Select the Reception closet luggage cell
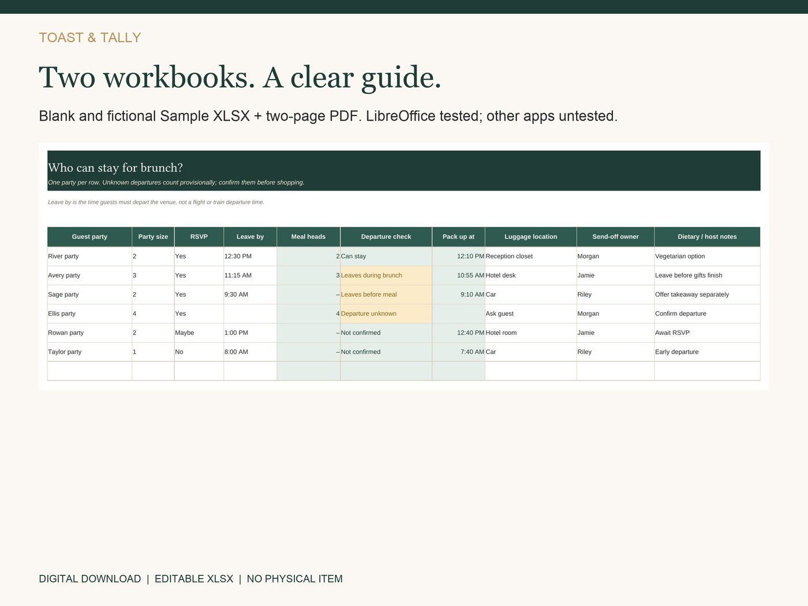 531,256
